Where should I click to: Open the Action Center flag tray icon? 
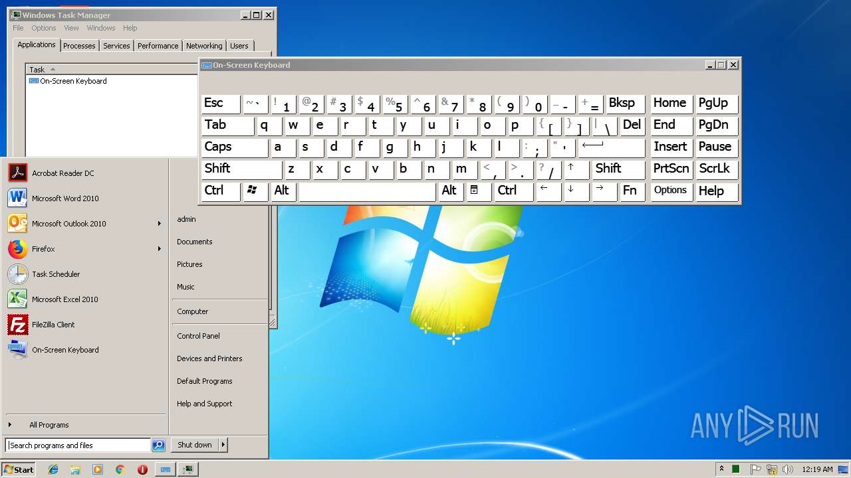click(x=756, y=469)
